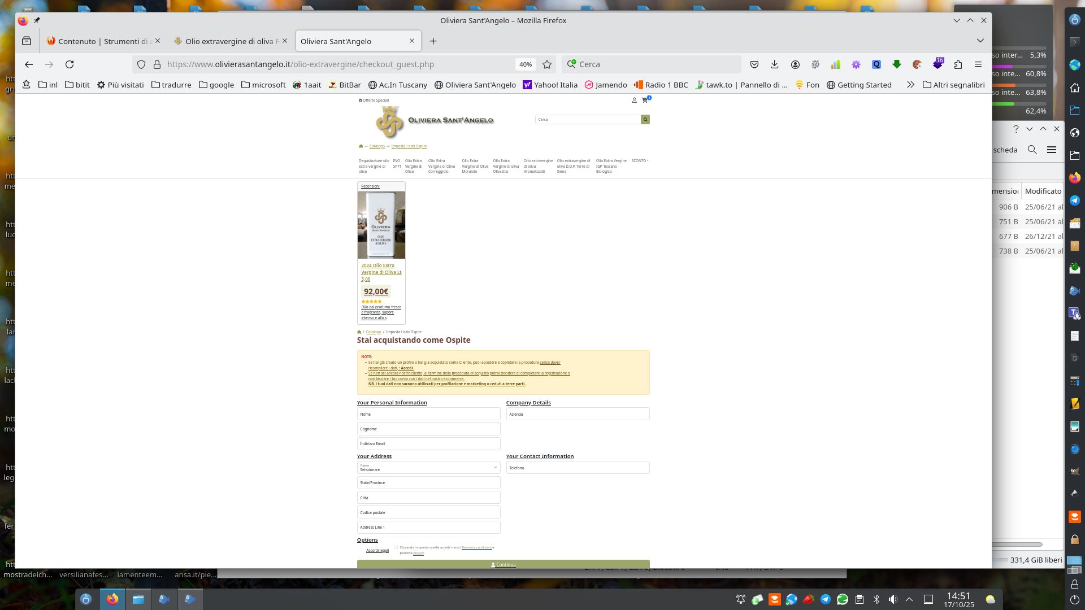Click the Telefono input field
Viewport: 1085px width, 610px height.
tap(578, 468)
